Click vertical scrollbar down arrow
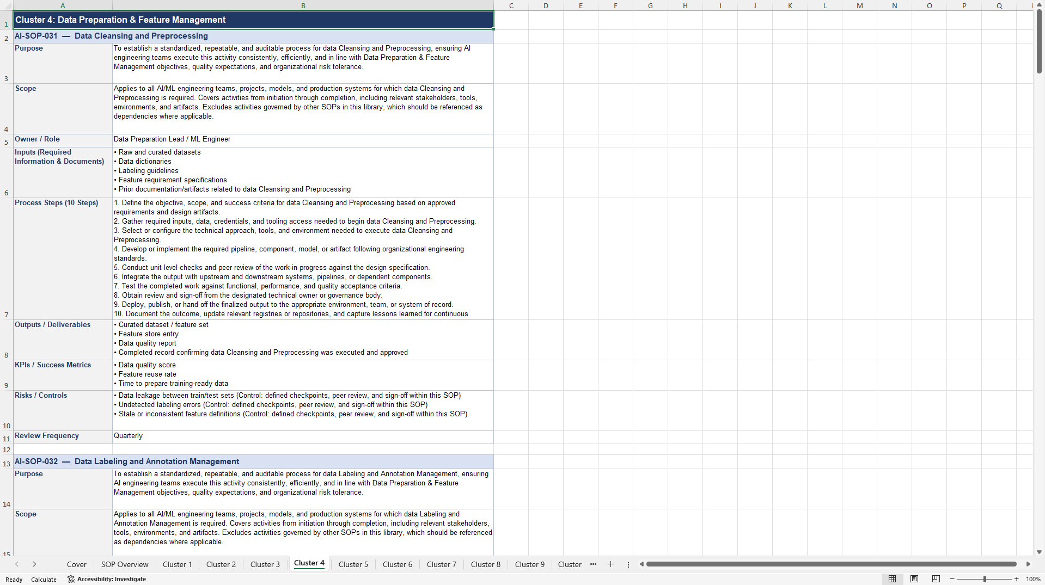 (1039, 552)
